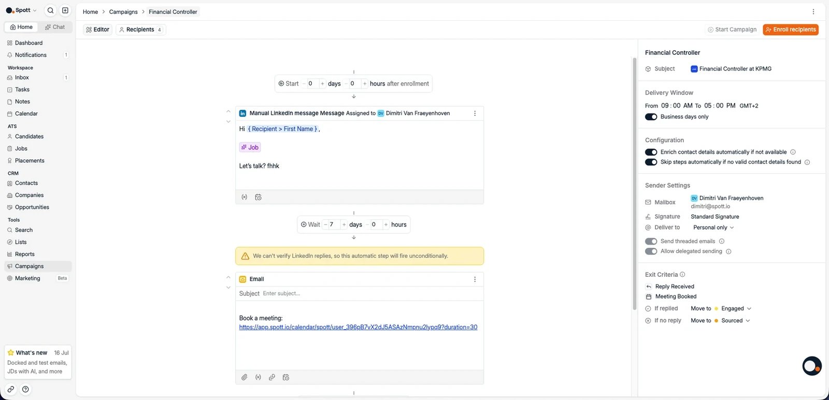
Task: Open What's new announcement card
Action: 38,362
